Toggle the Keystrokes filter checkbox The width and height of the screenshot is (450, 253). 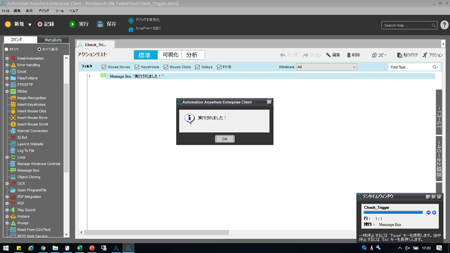pyautogui.click(x=137, y=67)
